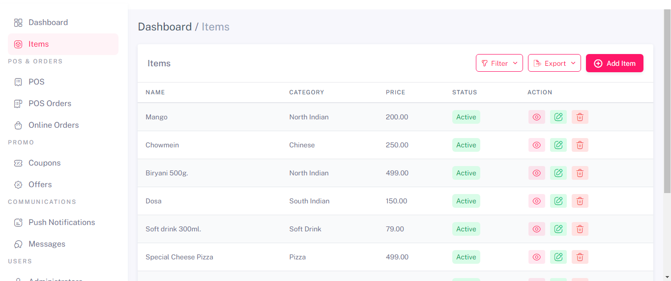Click the trash icon for Dosa
The width and height of the screenshot is (671, 281).
[x=580, y=201]
